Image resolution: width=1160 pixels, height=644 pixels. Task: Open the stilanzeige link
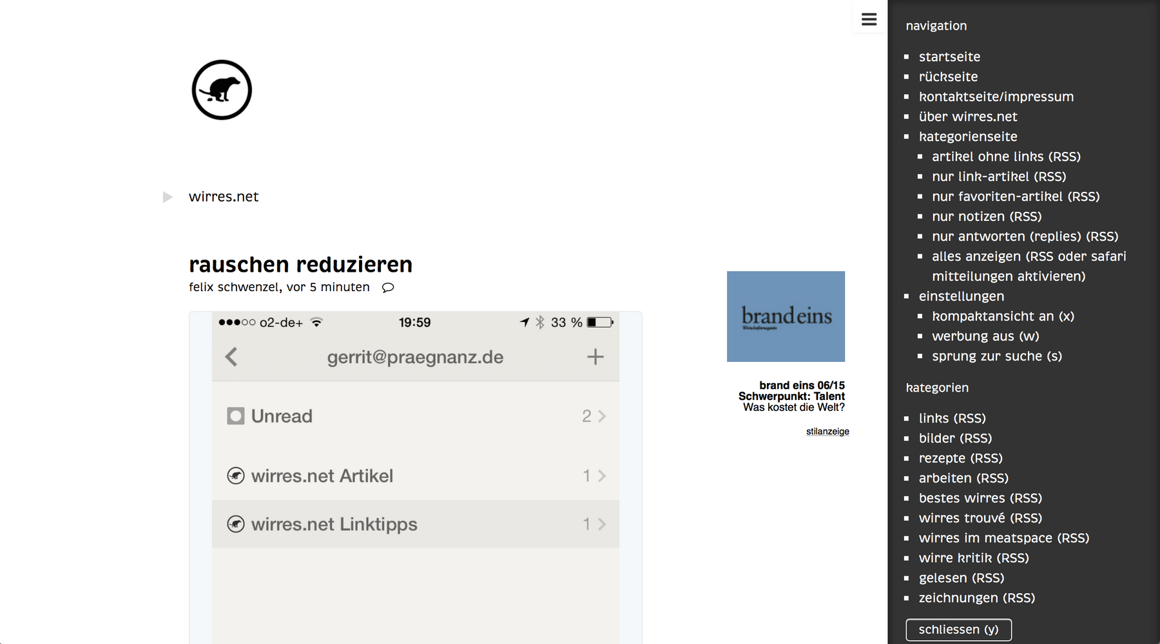click(827, 431)
